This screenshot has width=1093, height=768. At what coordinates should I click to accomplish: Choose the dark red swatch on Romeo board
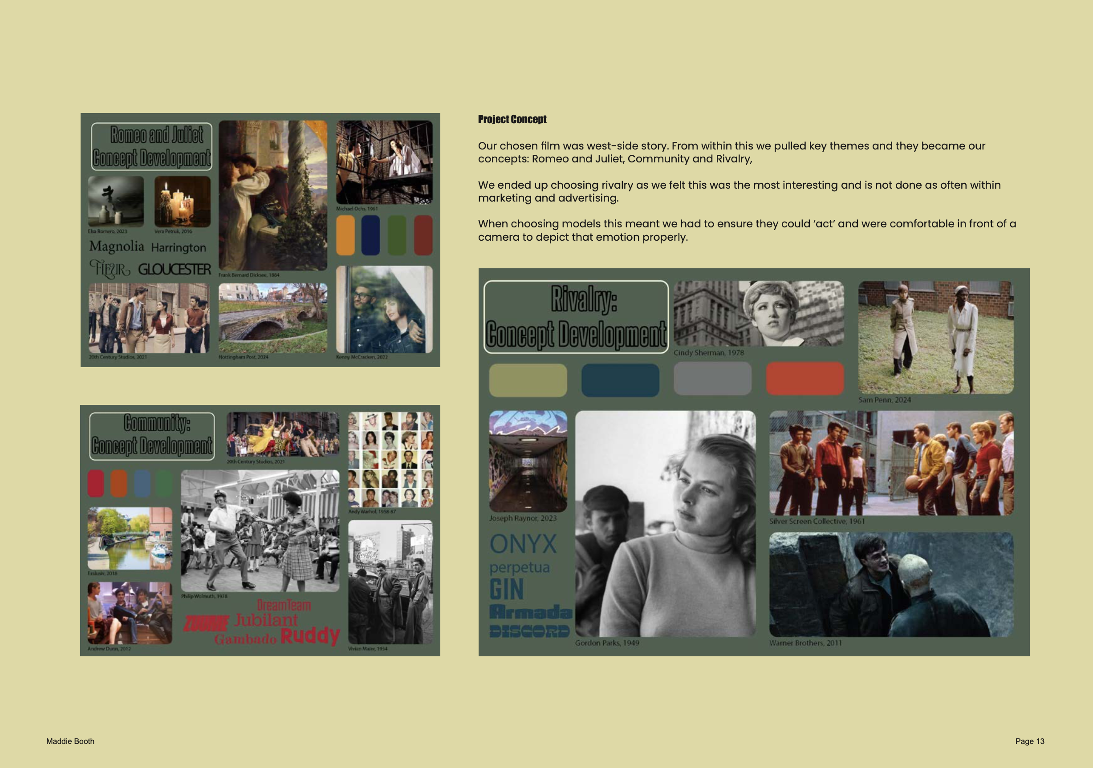pos(423,235)
